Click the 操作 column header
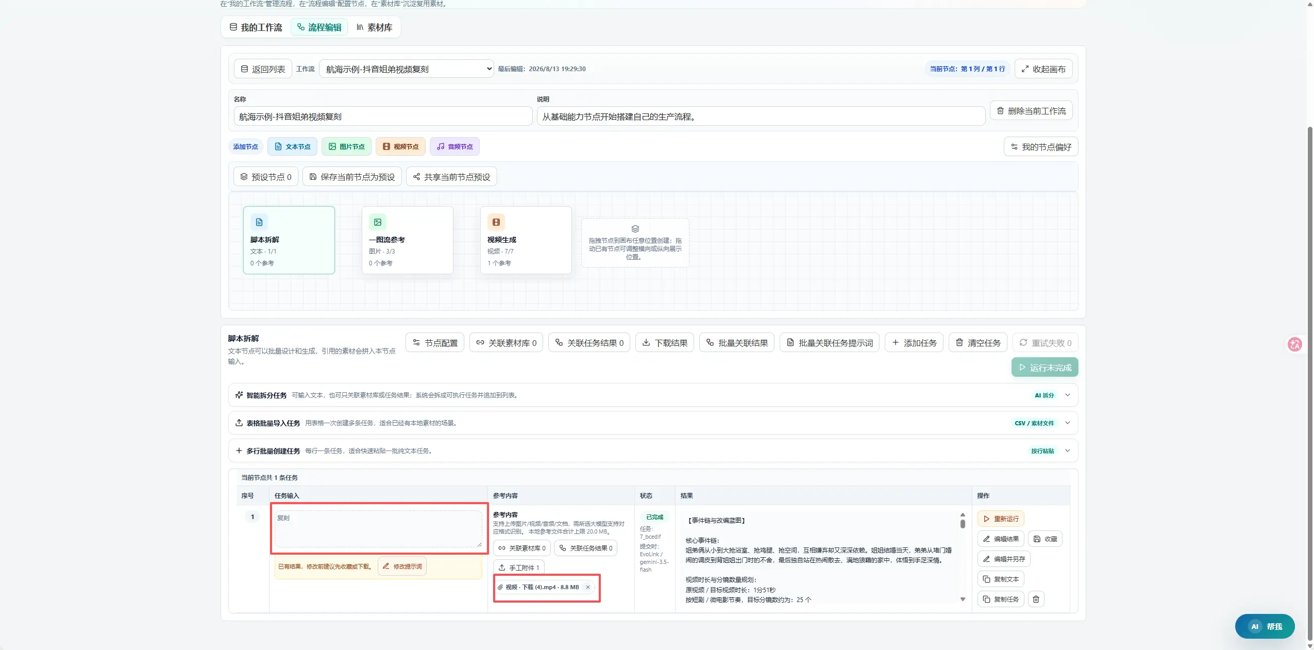 [983, 496]
